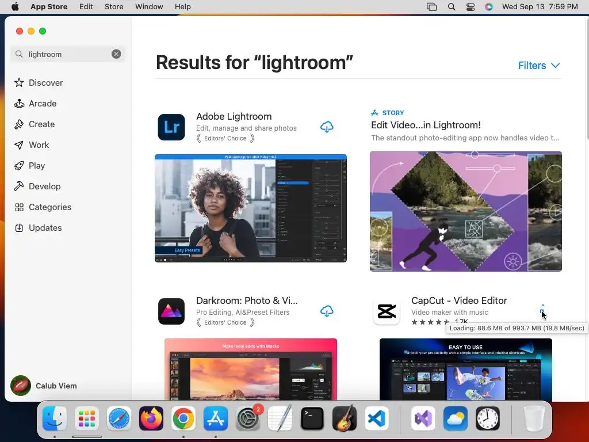589x442 pixels.
Task: Open Adobe Lightroom app icon
Action: pyautogui.click(x=171, y=127)
